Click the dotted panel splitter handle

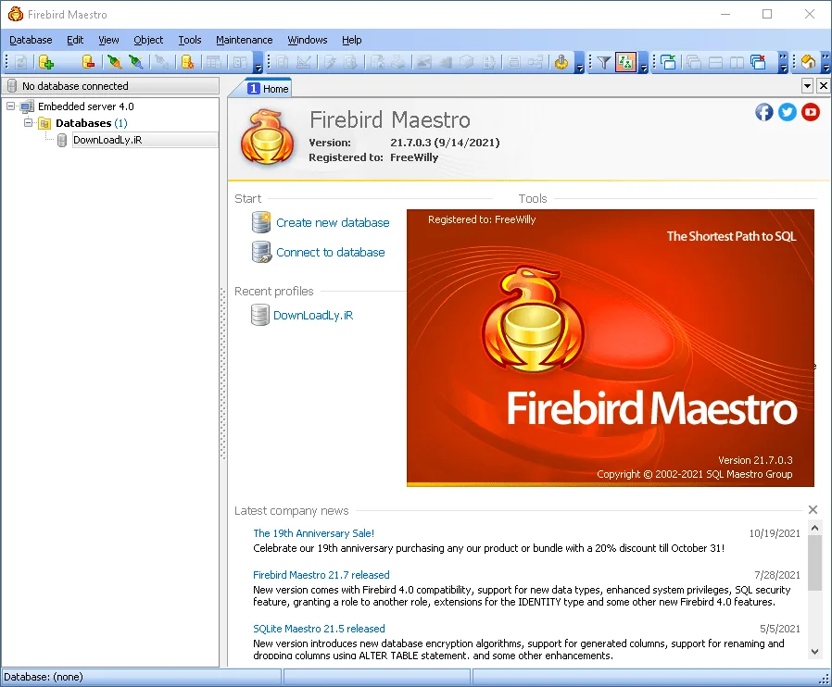click(x=223, y=373)
